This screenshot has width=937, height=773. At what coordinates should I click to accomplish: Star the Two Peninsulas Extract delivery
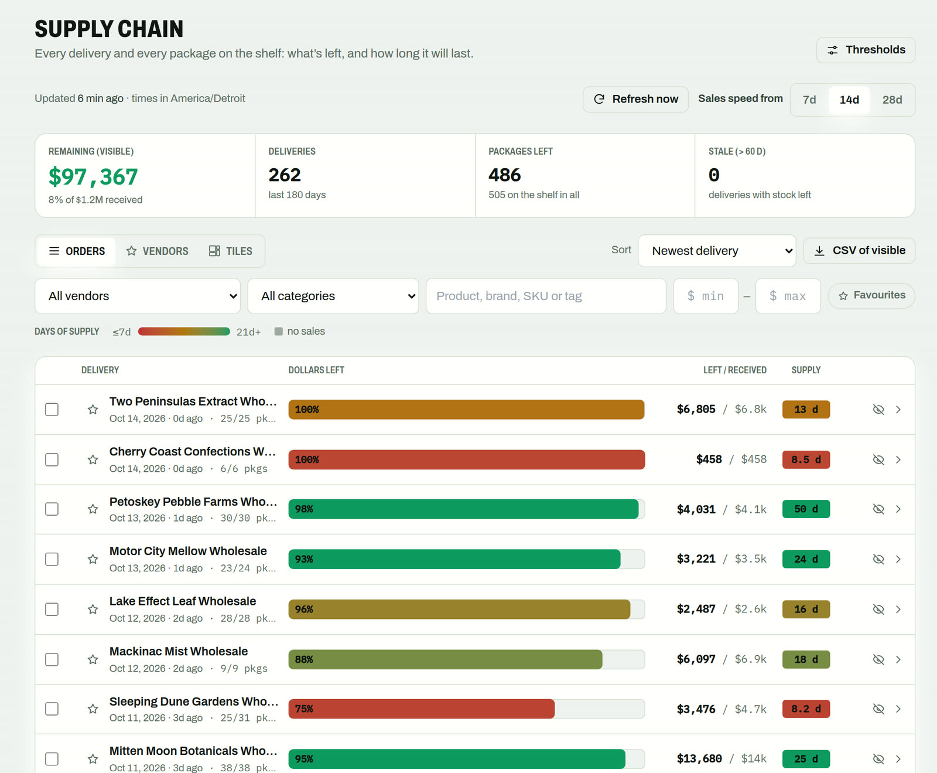point(93,410)
